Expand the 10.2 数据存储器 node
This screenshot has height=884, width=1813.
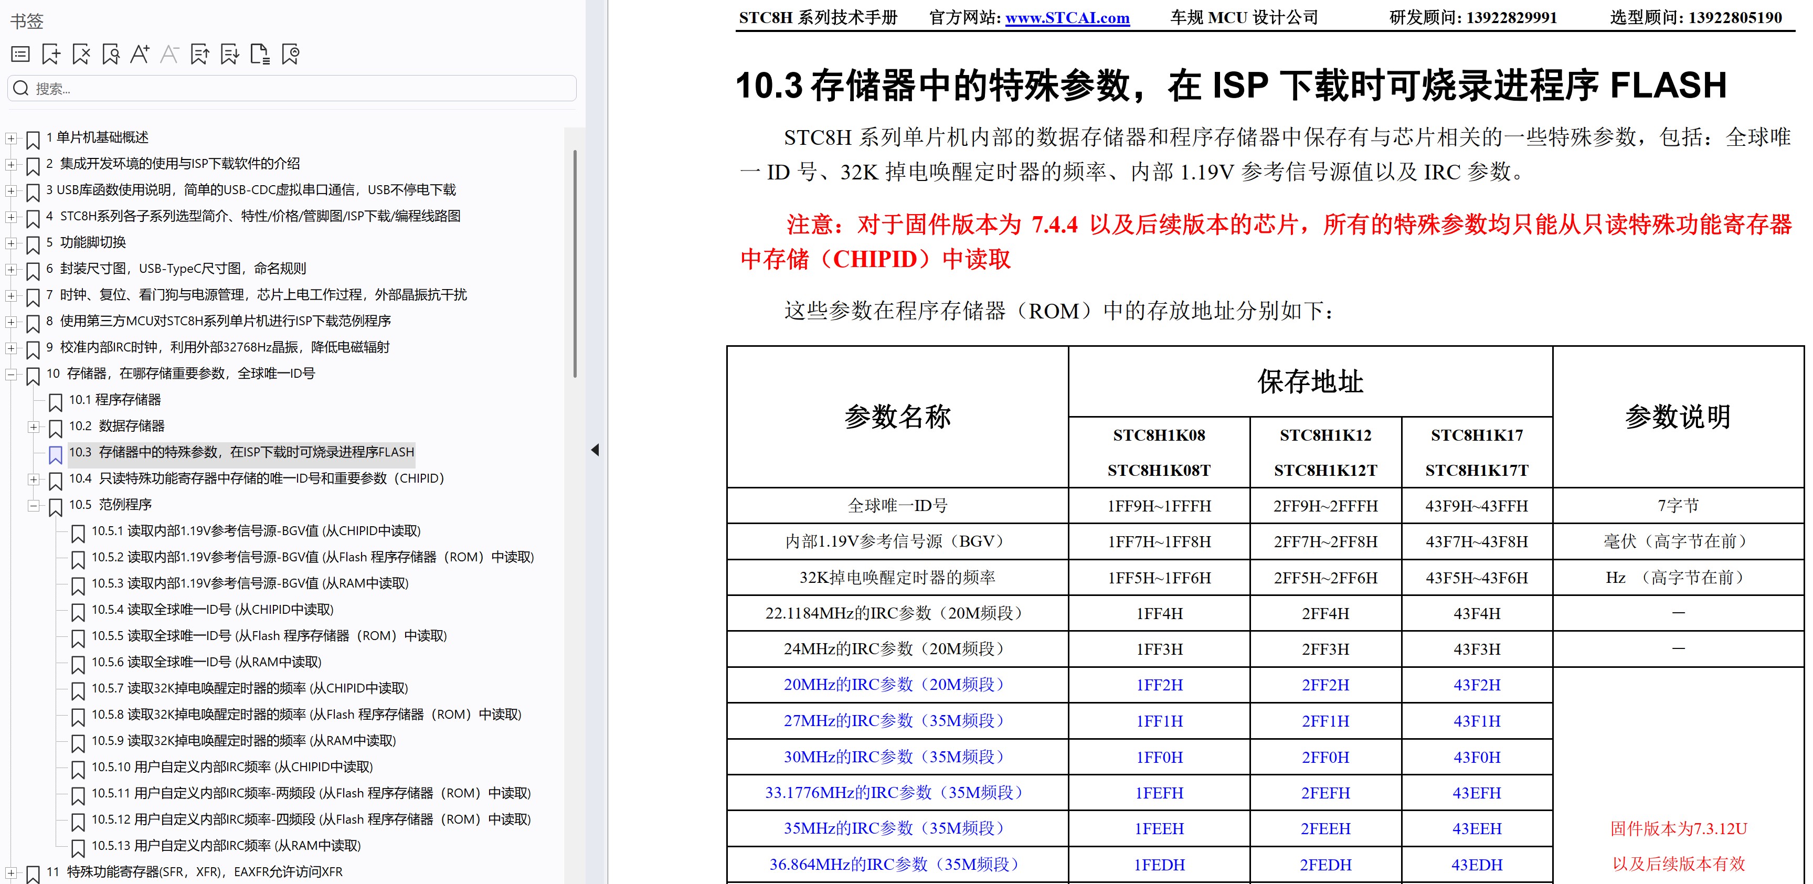pyautogui.click(x=33, y=427)
